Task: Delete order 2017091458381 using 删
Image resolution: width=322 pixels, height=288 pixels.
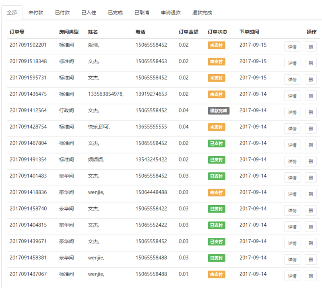Action: click(x=310, y=260)
